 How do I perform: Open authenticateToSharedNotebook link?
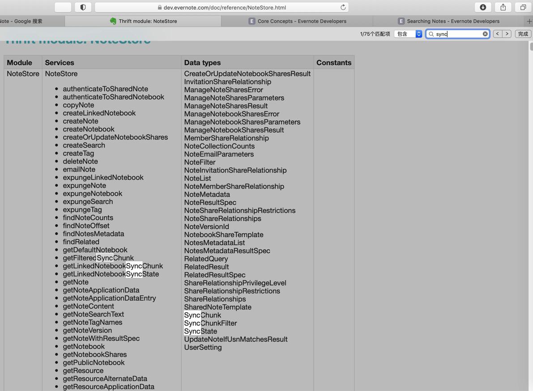click(x=113, y=97)
